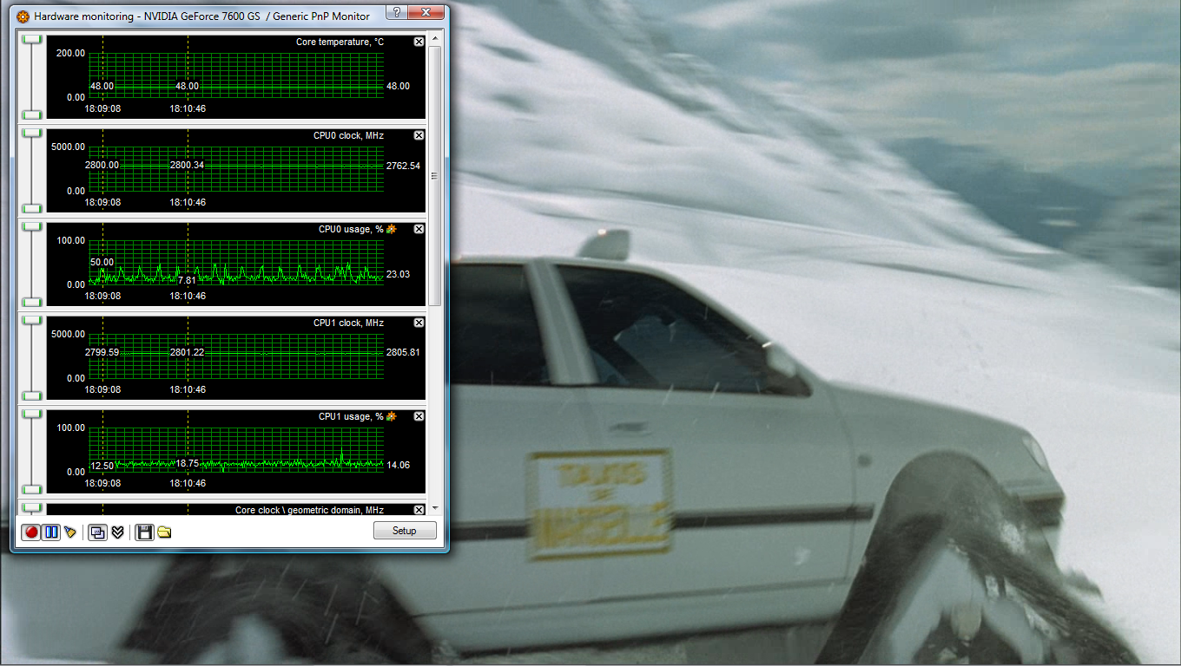Screen dimensions: 1181x666
Task: Close the Core temperature graph
Action: coord(419,42)
